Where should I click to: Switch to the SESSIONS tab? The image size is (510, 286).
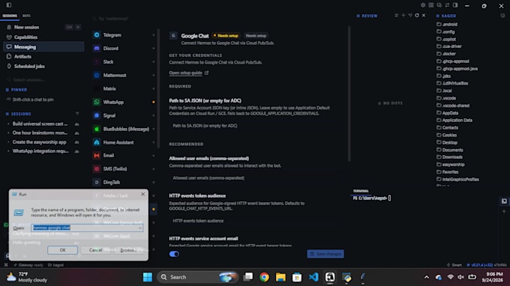point(10,16)
